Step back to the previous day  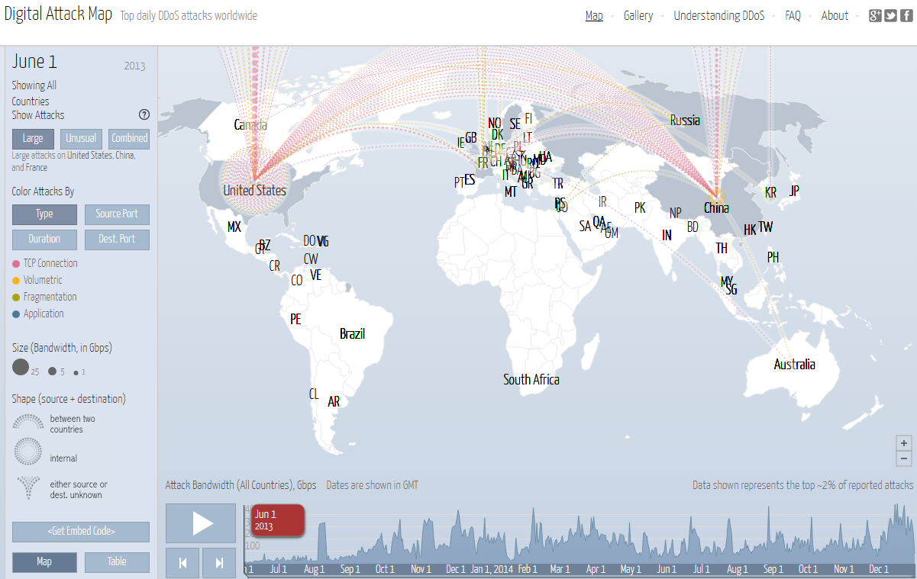click(x=182, y=563)
